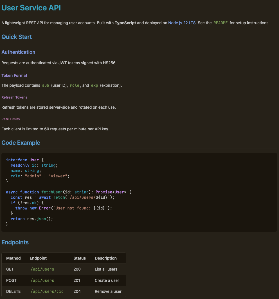This screenshot has width=279, height=299.
Task: Click the 201 status cell
Action: (x=77, y=280)
